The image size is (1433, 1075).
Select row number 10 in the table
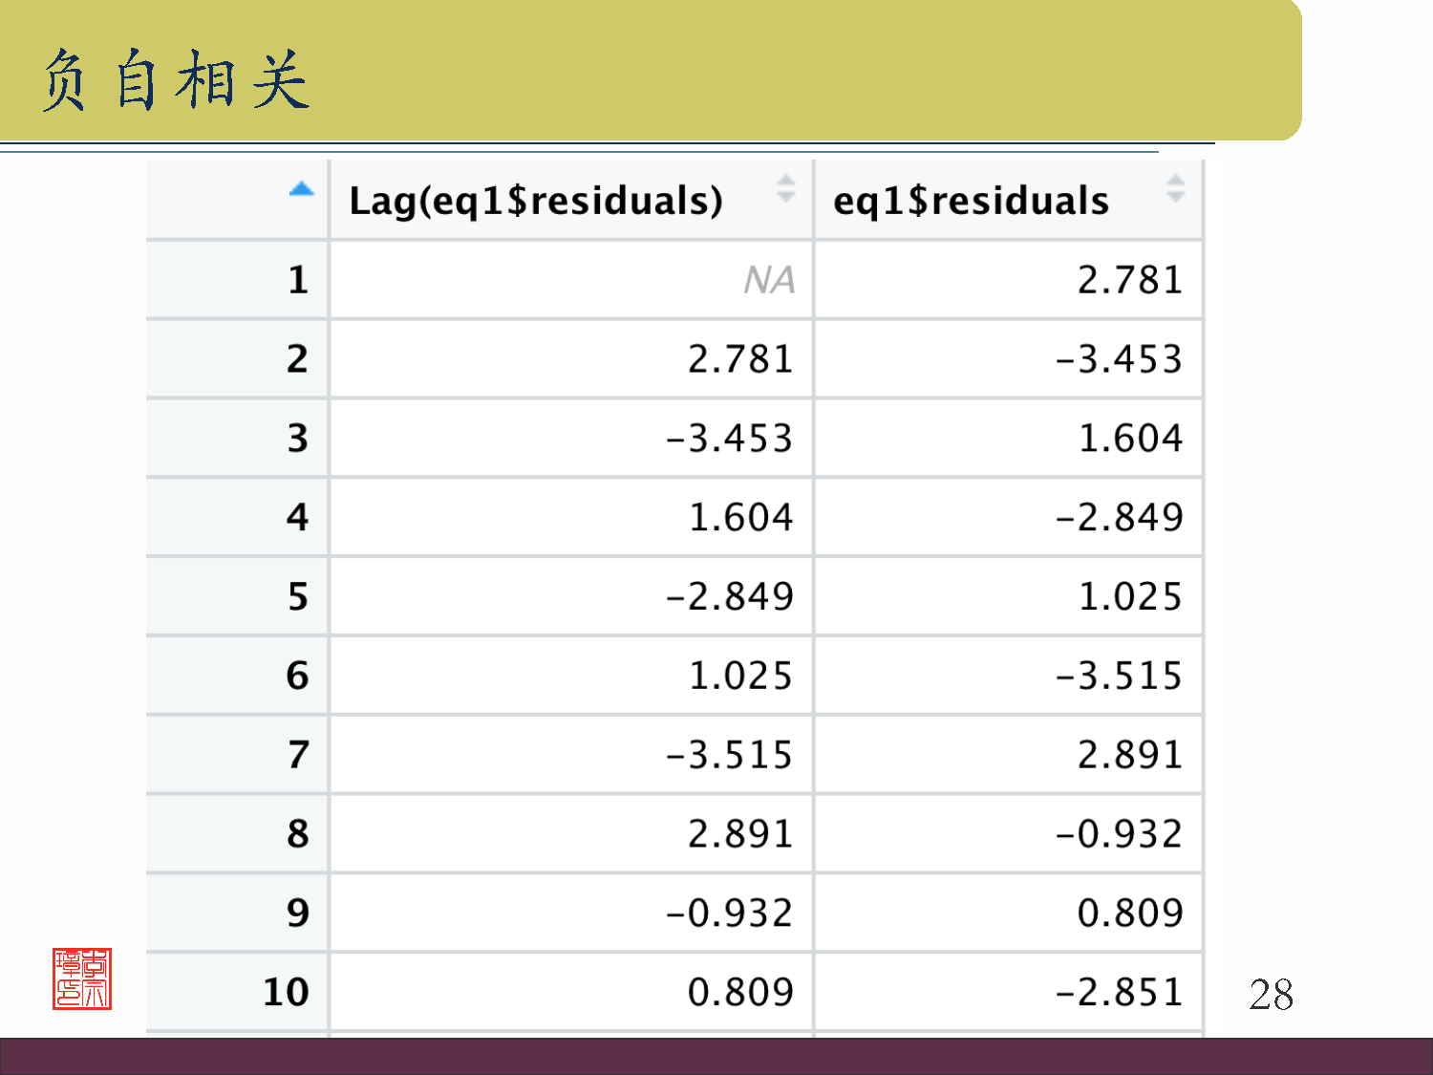(286, 992)
